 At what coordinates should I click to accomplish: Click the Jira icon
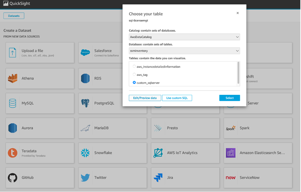(x=158, y=178)
